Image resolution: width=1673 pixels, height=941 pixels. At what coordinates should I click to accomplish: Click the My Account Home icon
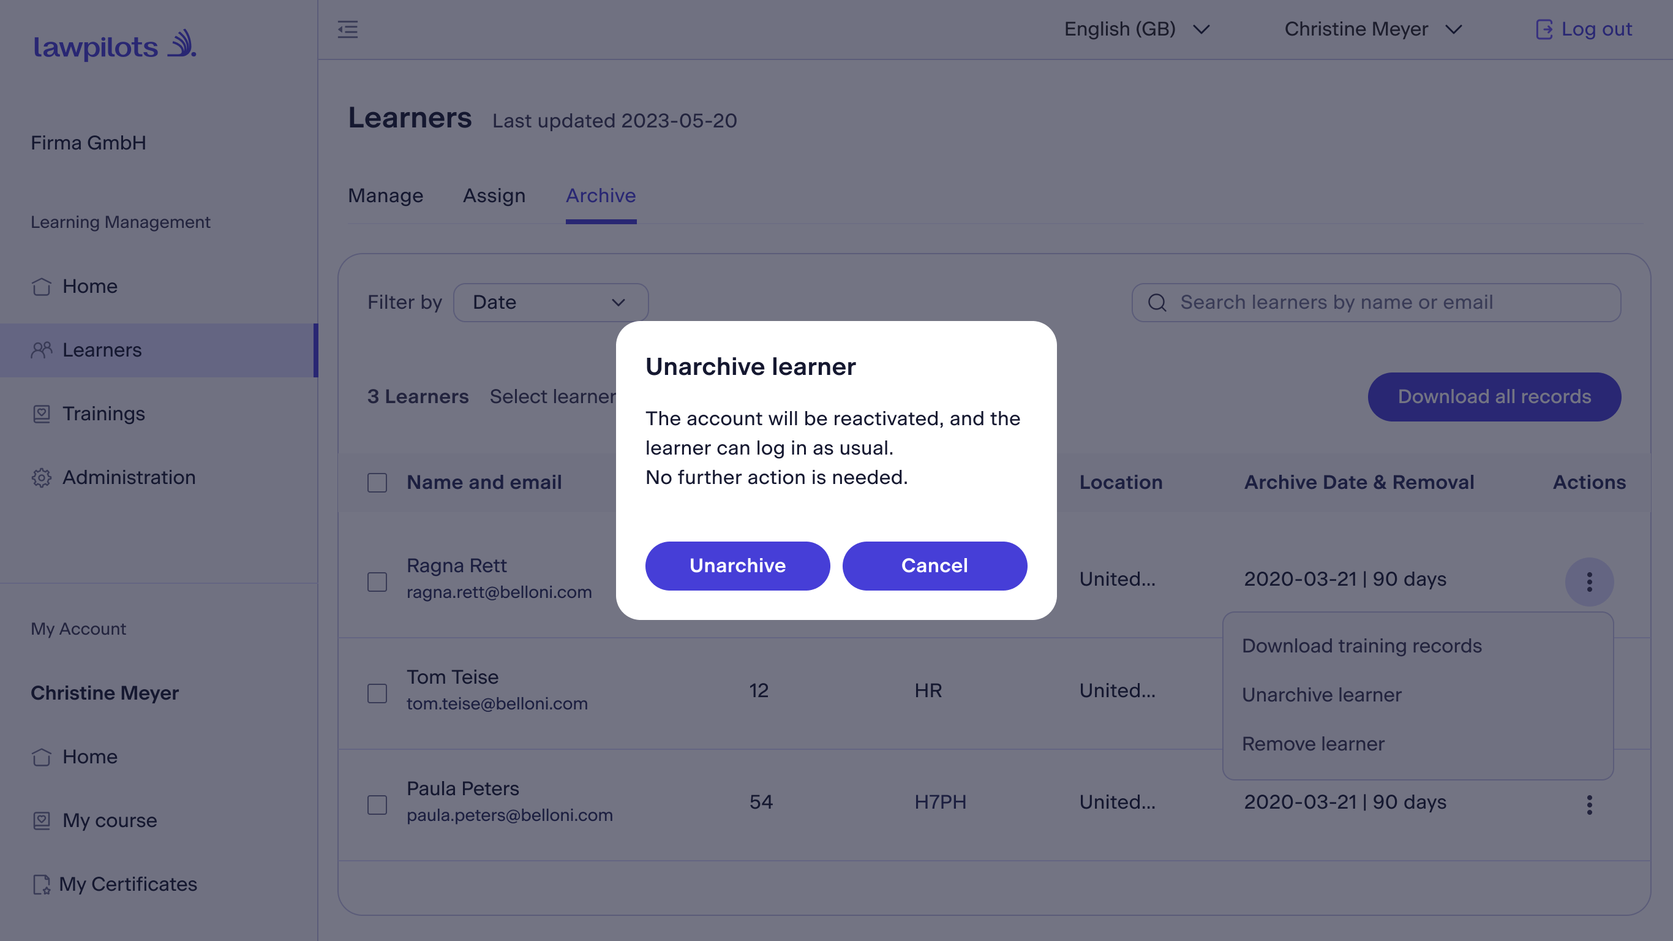(x=42, y=757)
